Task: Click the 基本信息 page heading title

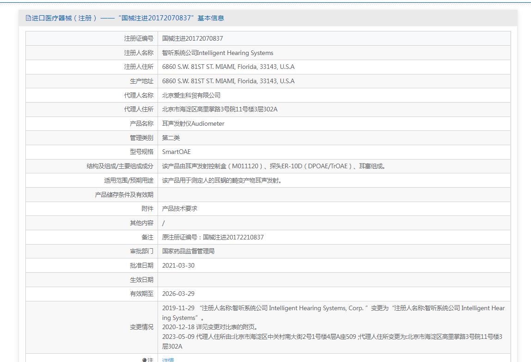Action: pos(125,18)
